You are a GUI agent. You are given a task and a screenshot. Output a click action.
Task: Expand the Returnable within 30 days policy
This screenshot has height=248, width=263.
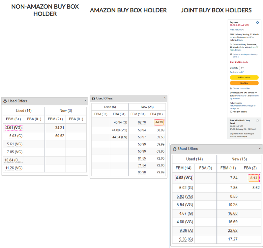click(243, 107)
